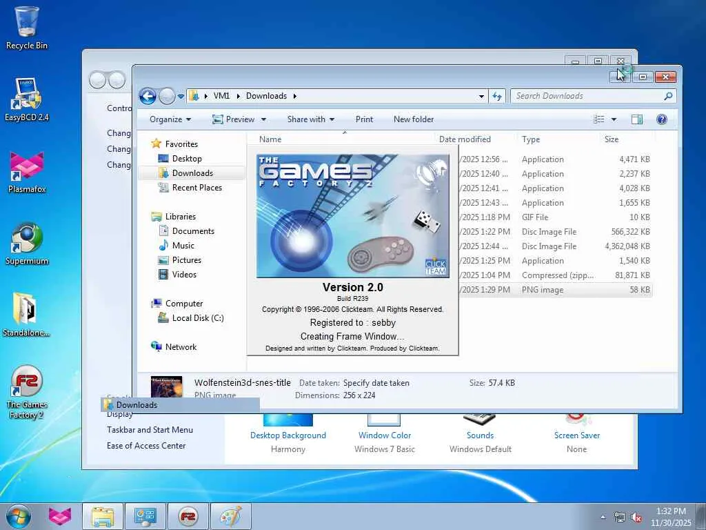Go back in Explorer navigation

pyautogui.click(x=148, y=96)
